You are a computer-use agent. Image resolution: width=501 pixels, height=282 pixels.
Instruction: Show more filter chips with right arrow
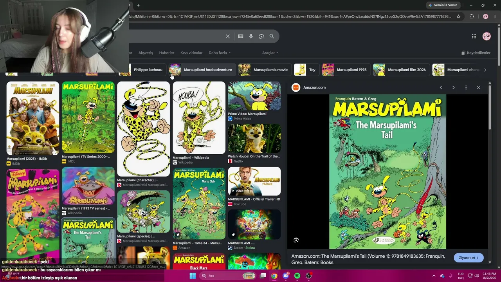[x=485, y=70]
